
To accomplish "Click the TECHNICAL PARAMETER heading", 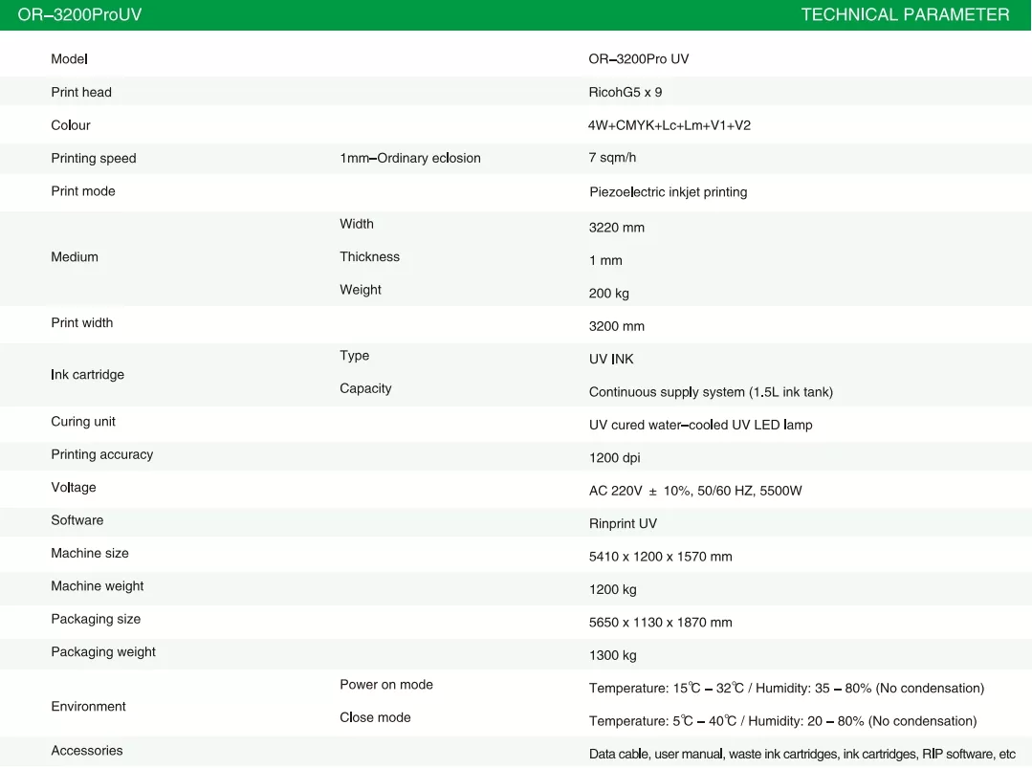I will click(905, 15).
